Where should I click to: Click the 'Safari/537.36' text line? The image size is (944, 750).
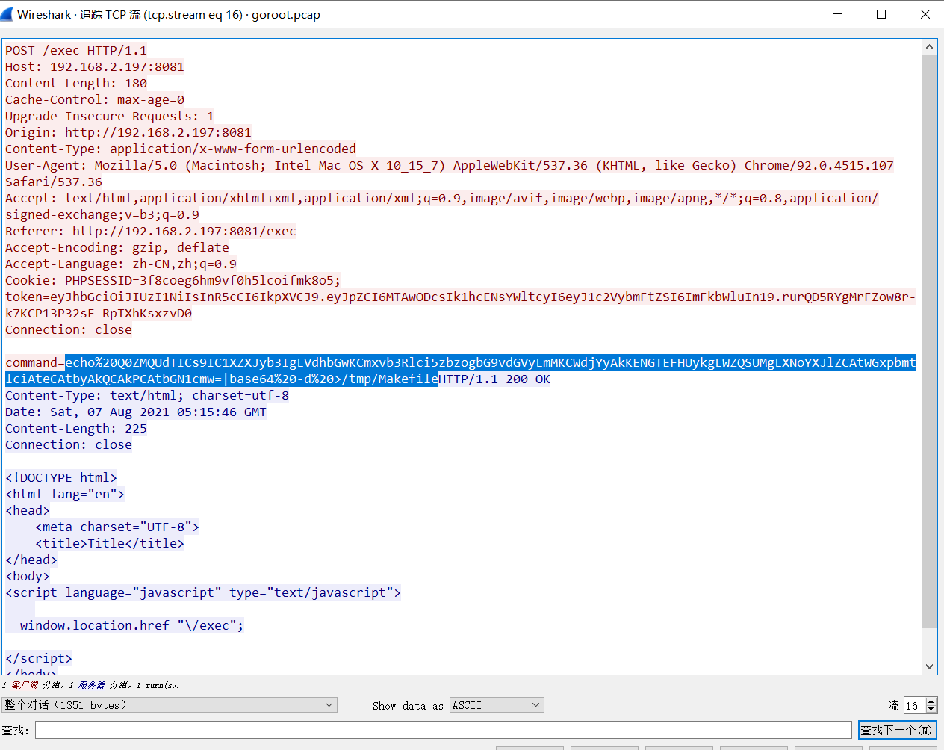click(x=54, y=182)
